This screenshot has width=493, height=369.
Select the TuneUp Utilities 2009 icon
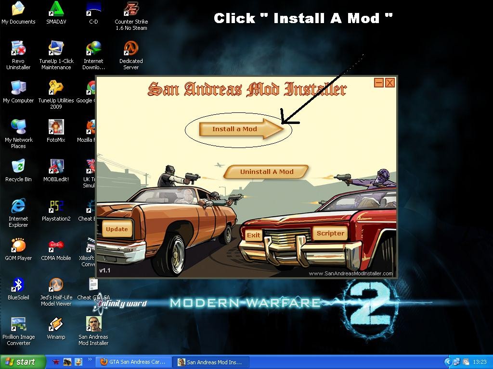tap(56, 95)
